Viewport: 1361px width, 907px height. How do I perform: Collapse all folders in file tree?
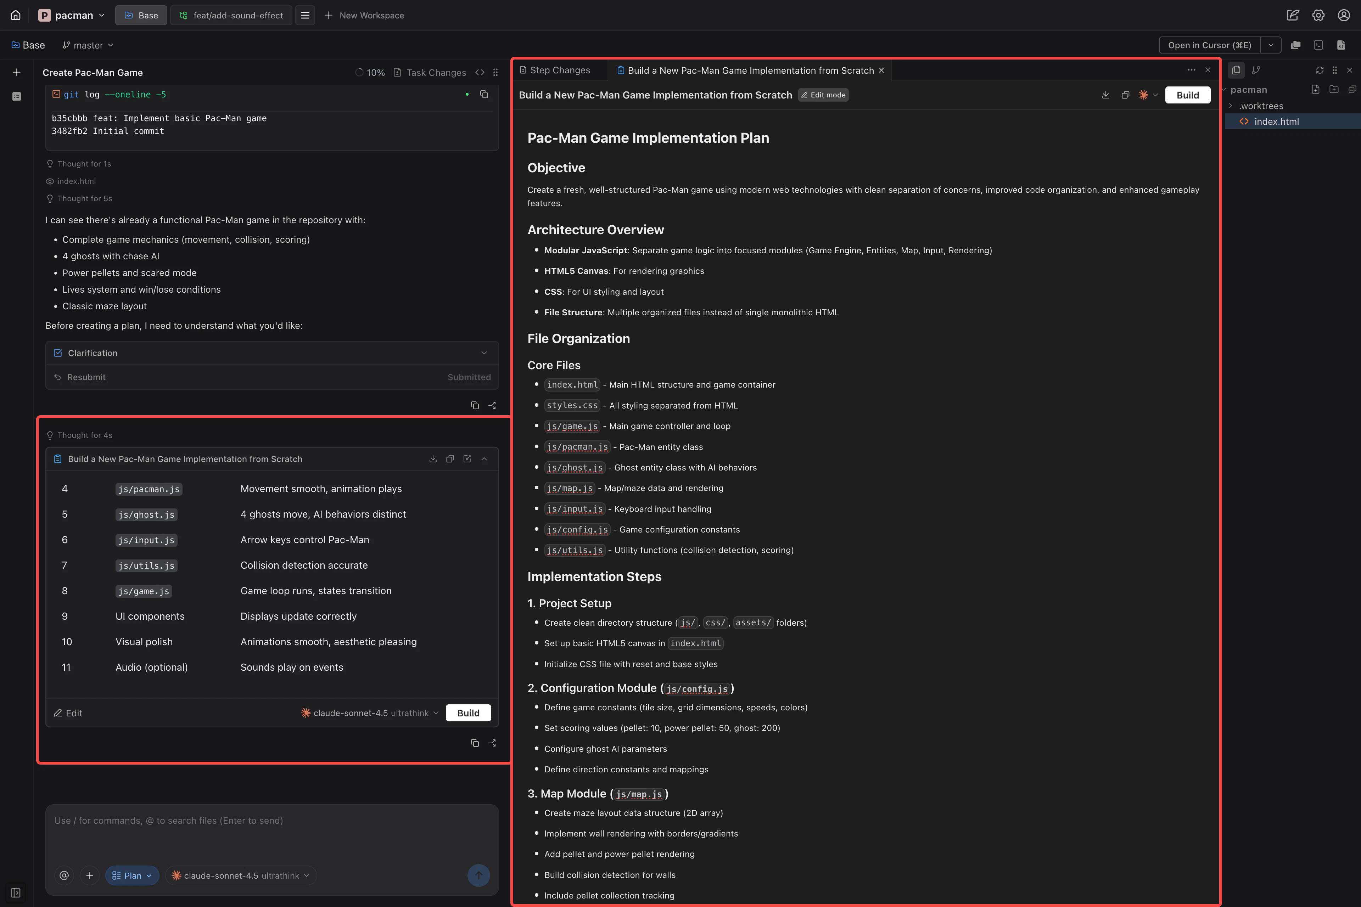(x=1352, y=89)
